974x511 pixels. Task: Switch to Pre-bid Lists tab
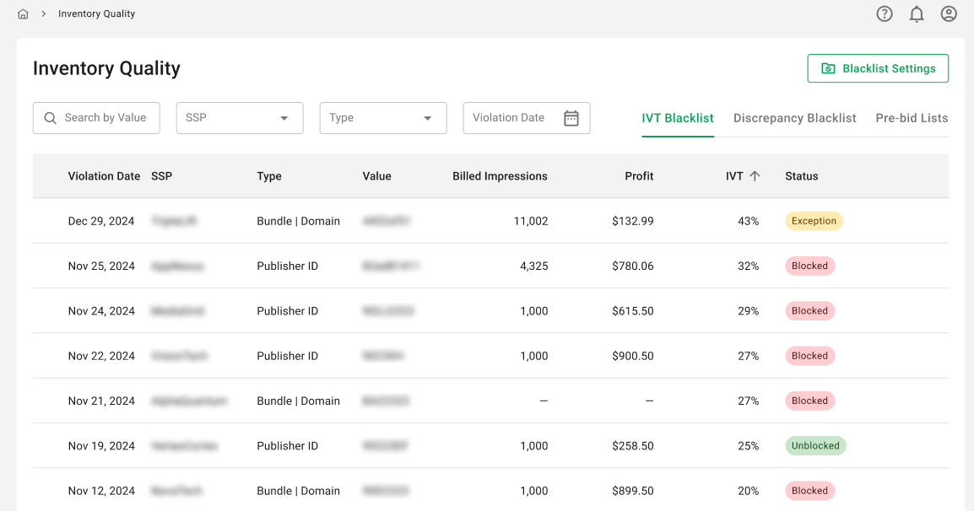coord(912,118)
